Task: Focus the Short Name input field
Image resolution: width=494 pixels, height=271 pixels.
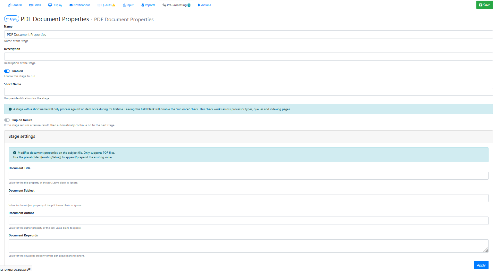Action: pyautogui.click(x=248, y=92)
